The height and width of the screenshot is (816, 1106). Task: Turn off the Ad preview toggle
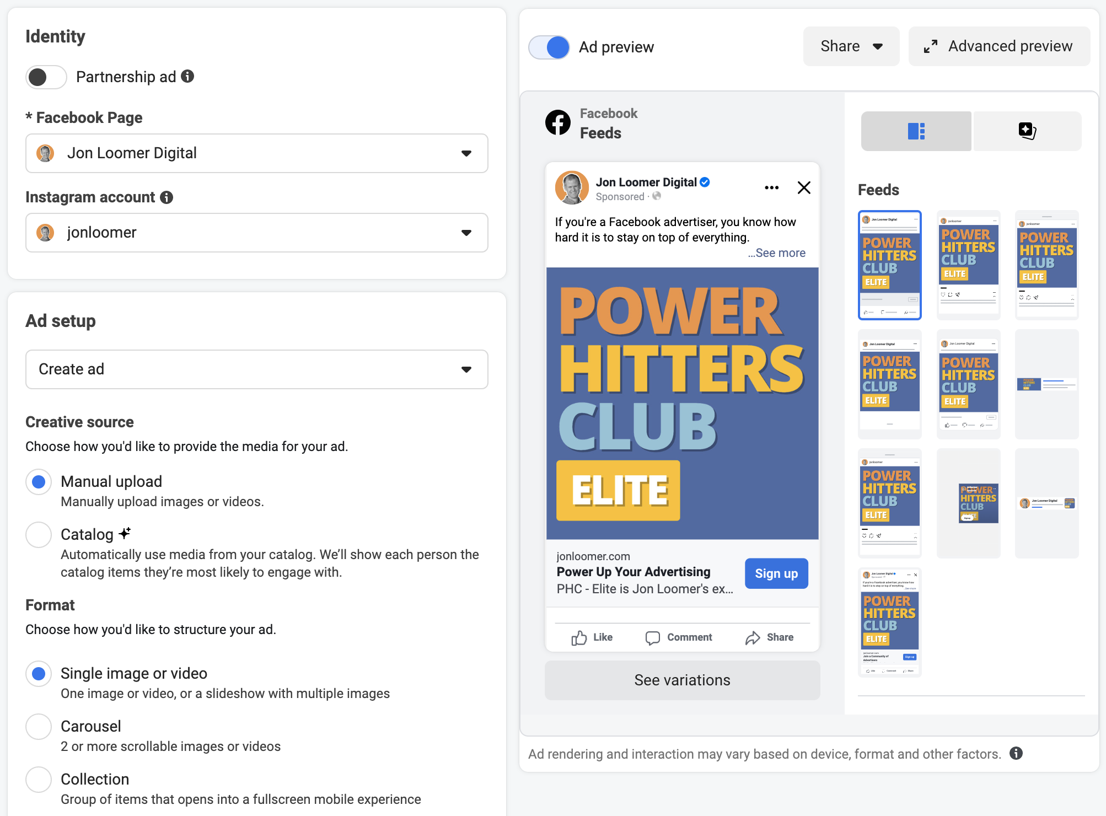point(549,47)
